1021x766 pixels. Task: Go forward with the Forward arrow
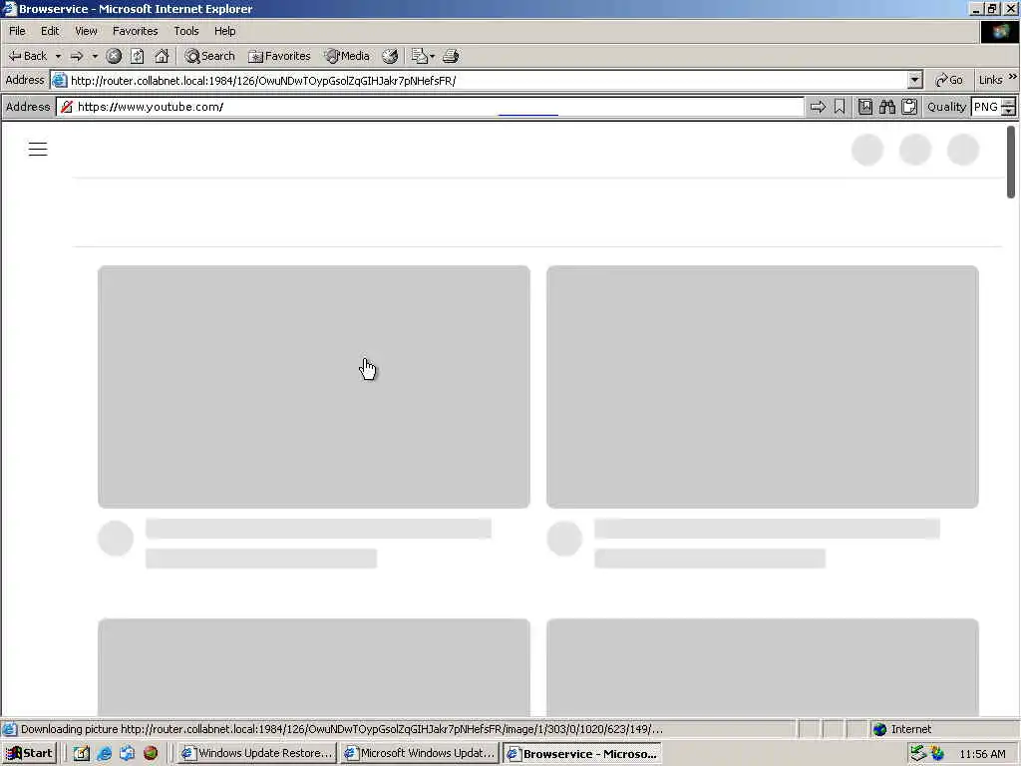tap(76, 56)
